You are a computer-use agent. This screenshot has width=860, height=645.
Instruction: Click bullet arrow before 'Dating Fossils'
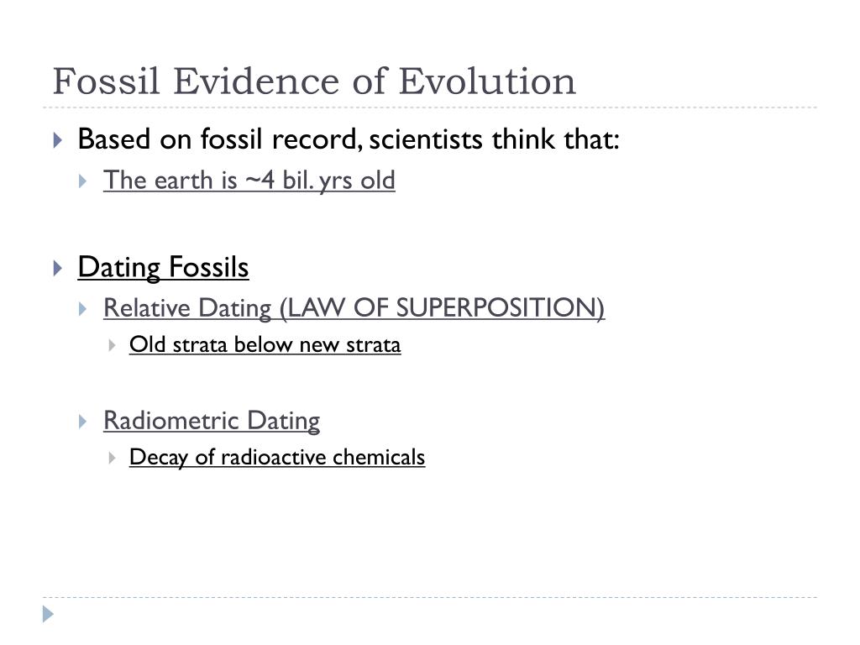tap(58, 268)
